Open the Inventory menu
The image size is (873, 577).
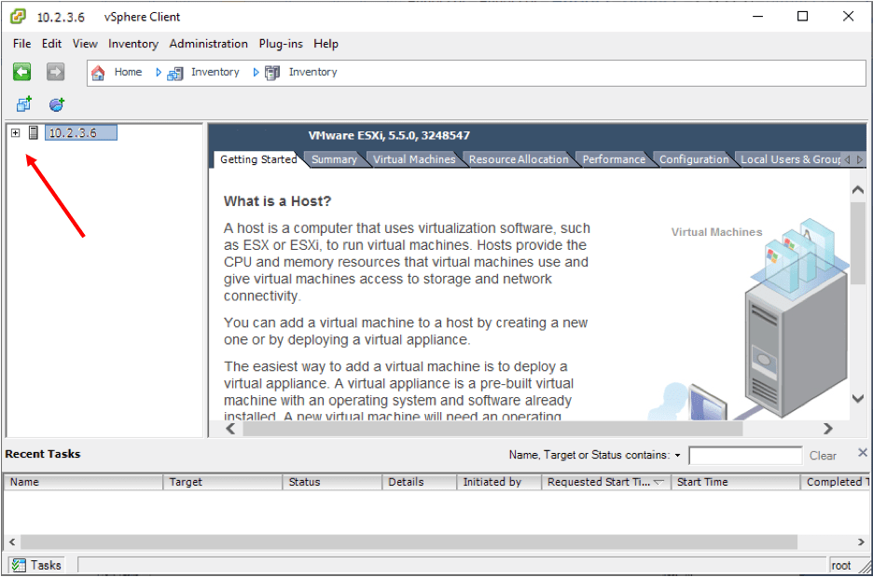point(133,44)
